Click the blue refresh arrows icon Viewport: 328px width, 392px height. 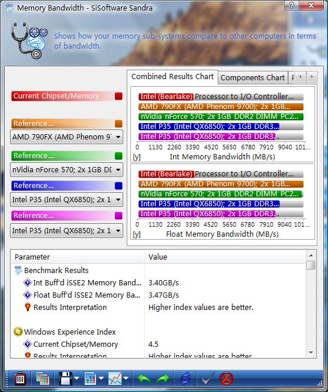click(x=185, y=379)
